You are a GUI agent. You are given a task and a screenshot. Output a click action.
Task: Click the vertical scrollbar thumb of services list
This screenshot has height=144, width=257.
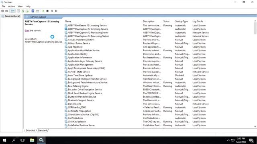tap(255, 28)
